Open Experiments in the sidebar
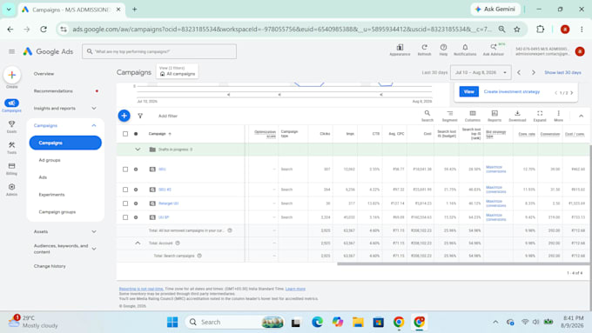The image size is (592, 333). [x=51, y=195]
